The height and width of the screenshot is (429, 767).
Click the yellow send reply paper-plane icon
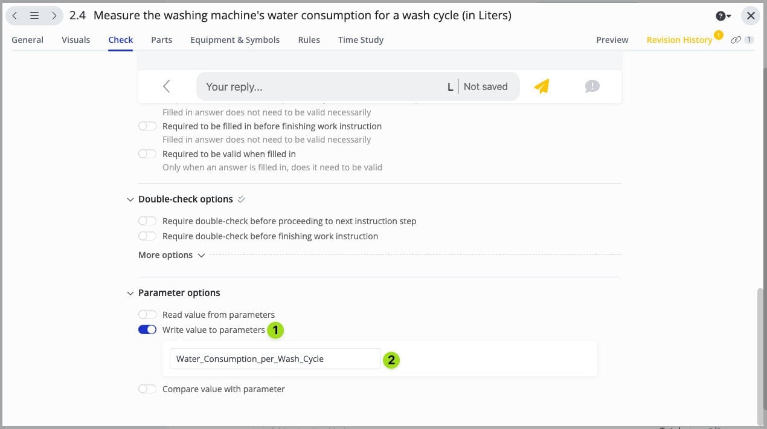coord(542,86)
